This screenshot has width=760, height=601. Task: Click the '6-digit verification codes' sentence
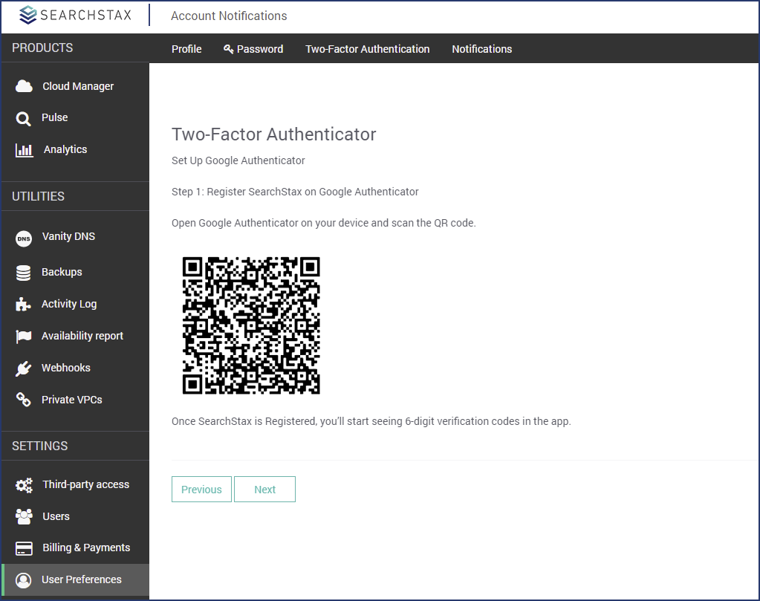click(371, 421)
